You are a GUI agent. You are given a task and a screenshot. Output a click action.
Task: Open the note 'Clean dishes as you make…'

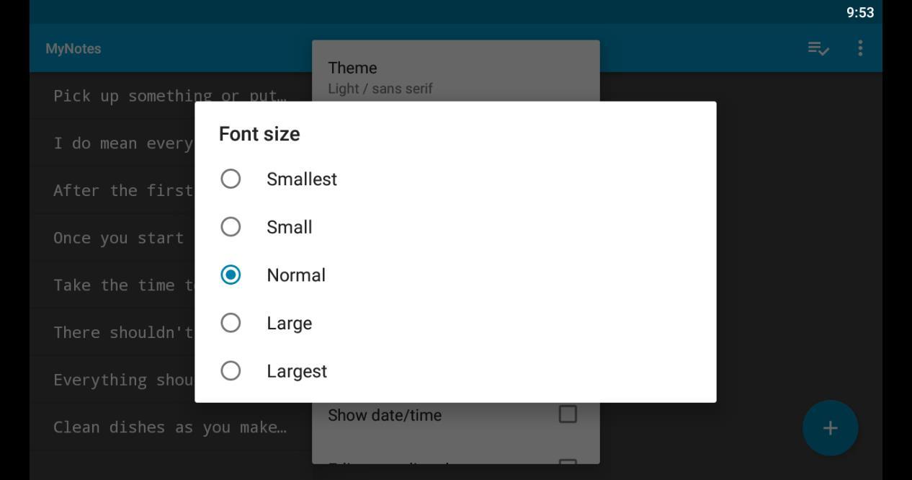169,427
